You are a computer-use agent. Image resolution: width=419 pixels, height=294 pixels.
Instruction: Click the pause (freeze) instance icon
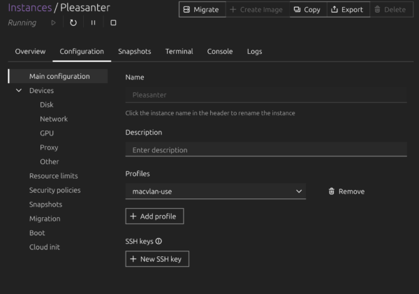(x=94, y=22)
